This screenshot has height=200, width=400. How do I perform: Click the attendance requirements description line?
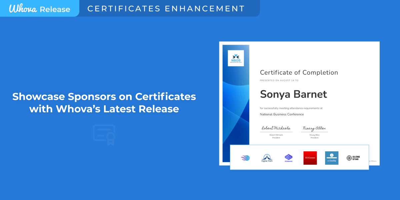pyautogui.click(x=291, y=108)
